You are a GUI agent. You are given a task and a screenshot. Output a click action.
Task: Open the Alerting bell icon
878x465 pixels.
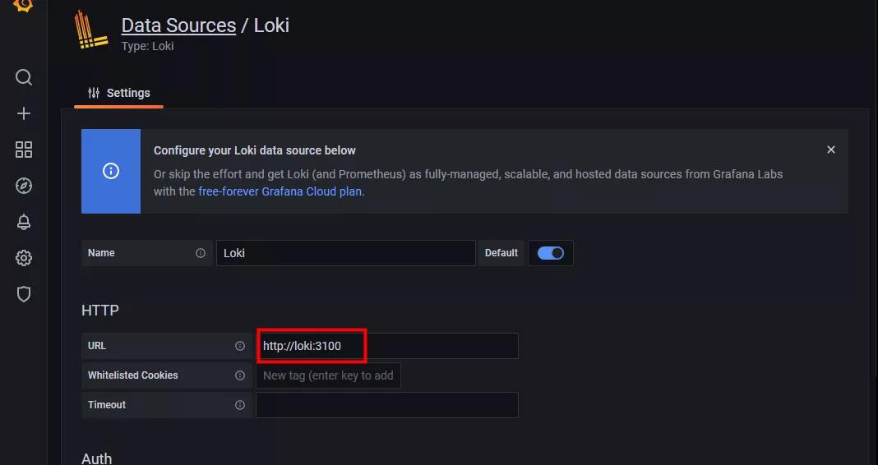[24, 222]
